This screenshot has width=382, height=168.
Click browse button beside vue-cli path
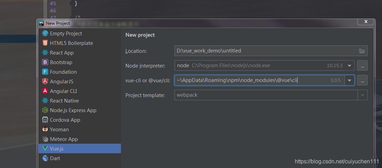coord(362,80)
